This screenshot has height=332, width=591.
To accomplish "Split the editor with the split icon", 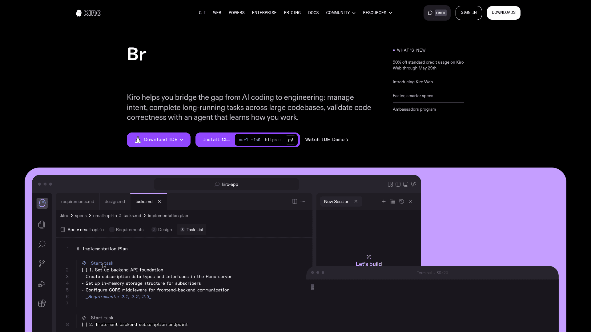I will click(x=295, y=201).
